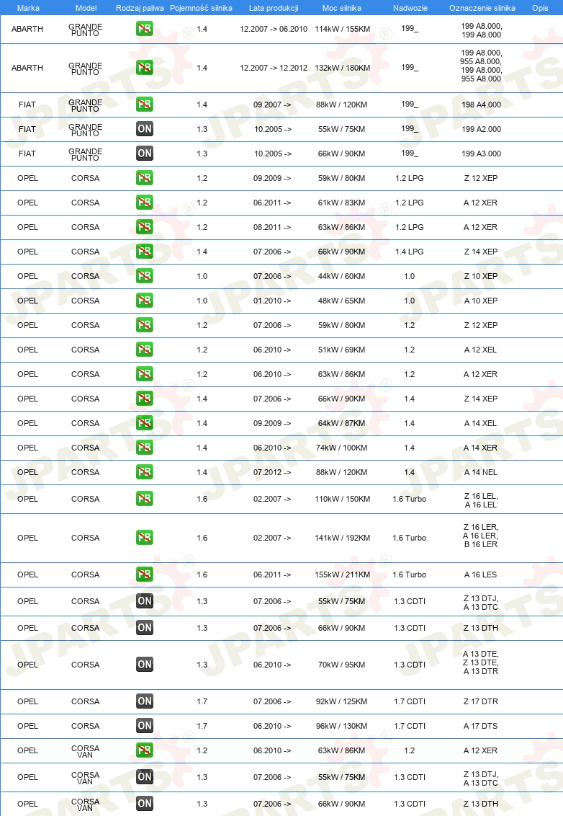Click engine code 198 A4.000

[482, 105]
